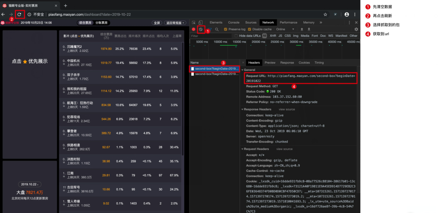The width and height of the screenshot is (441, 213).
Task: Filter requests by XHR
Action: (273, 36)
